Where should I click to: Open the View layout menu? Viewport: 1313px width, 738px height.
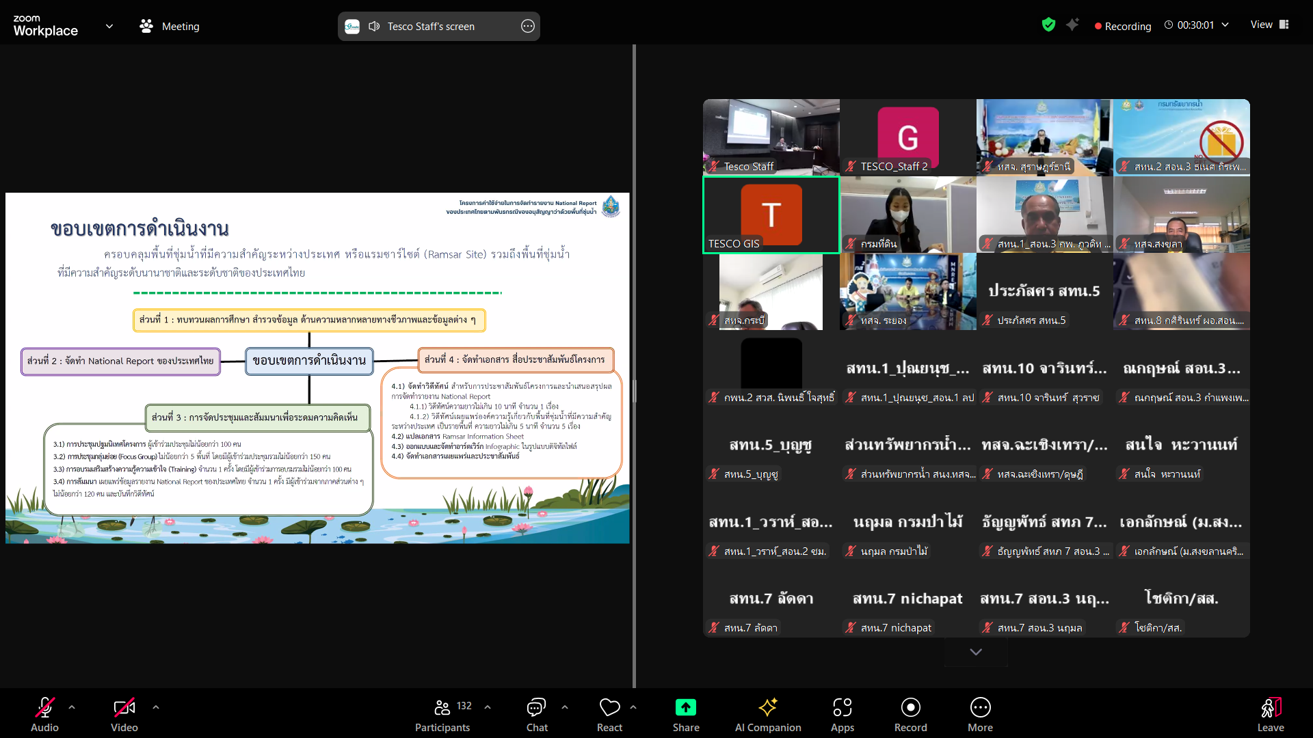pos(1269,25)
